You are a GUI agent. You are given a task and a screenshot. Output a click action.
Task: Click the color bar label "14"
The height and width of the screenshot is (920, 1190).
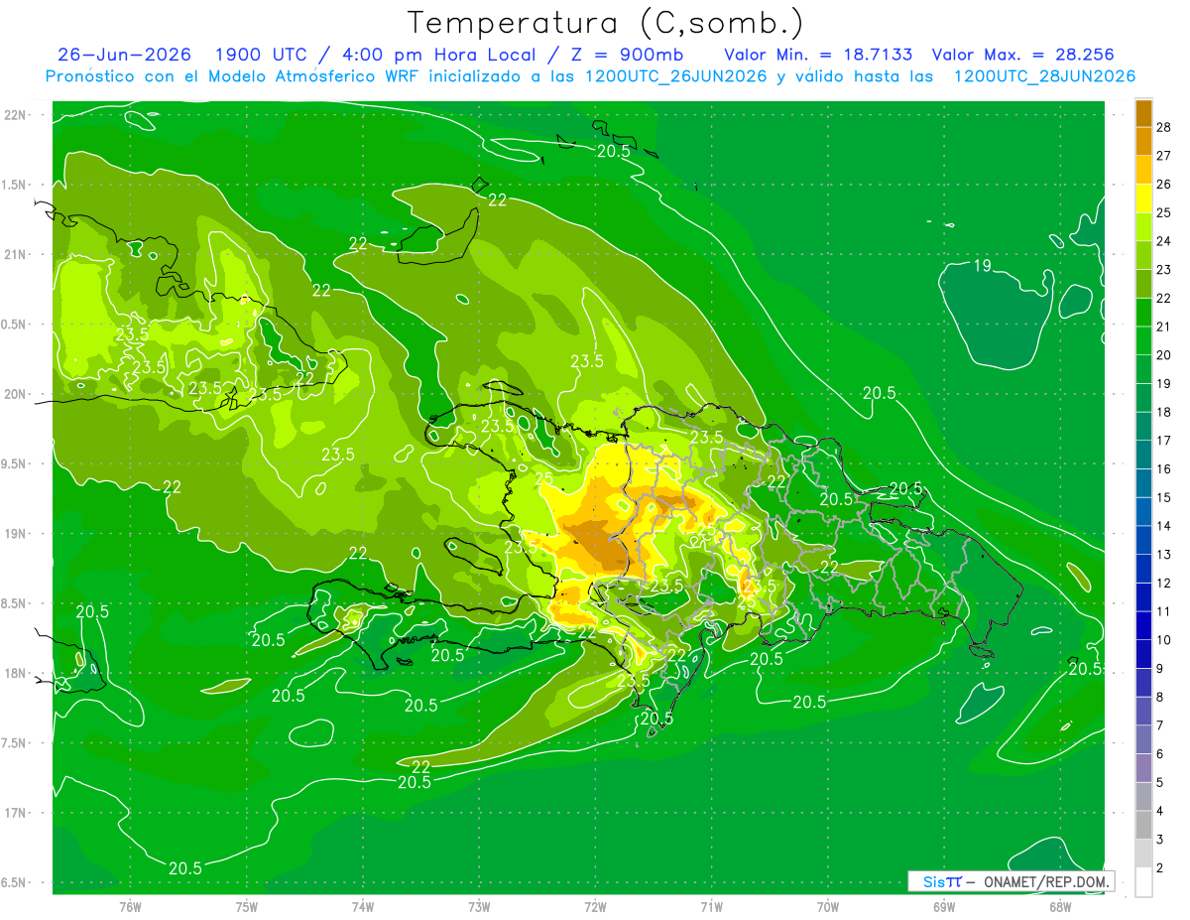(x=1163, y=526)
